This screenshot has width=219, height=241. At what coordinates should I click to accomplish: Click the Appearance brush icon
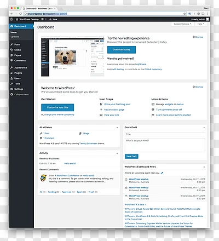click(x=11, y=67)
